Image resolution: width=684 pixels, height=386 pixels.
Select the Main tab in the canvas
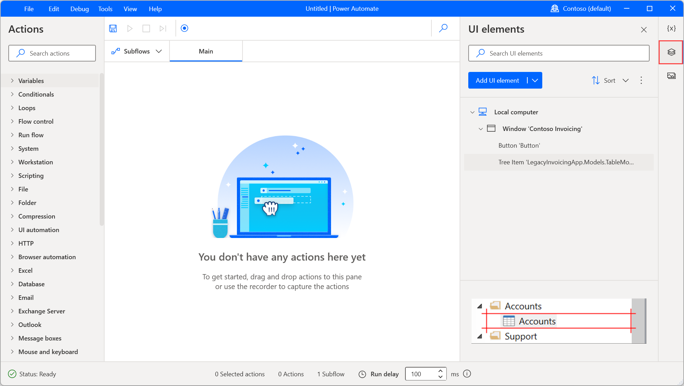click(206, 51)
